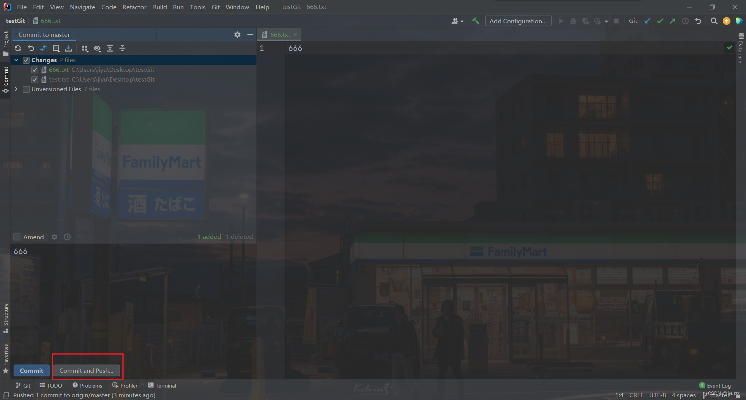The image size is (746, 400).
Task: Open the Database sidebar panel
Action: coord(741,48)
